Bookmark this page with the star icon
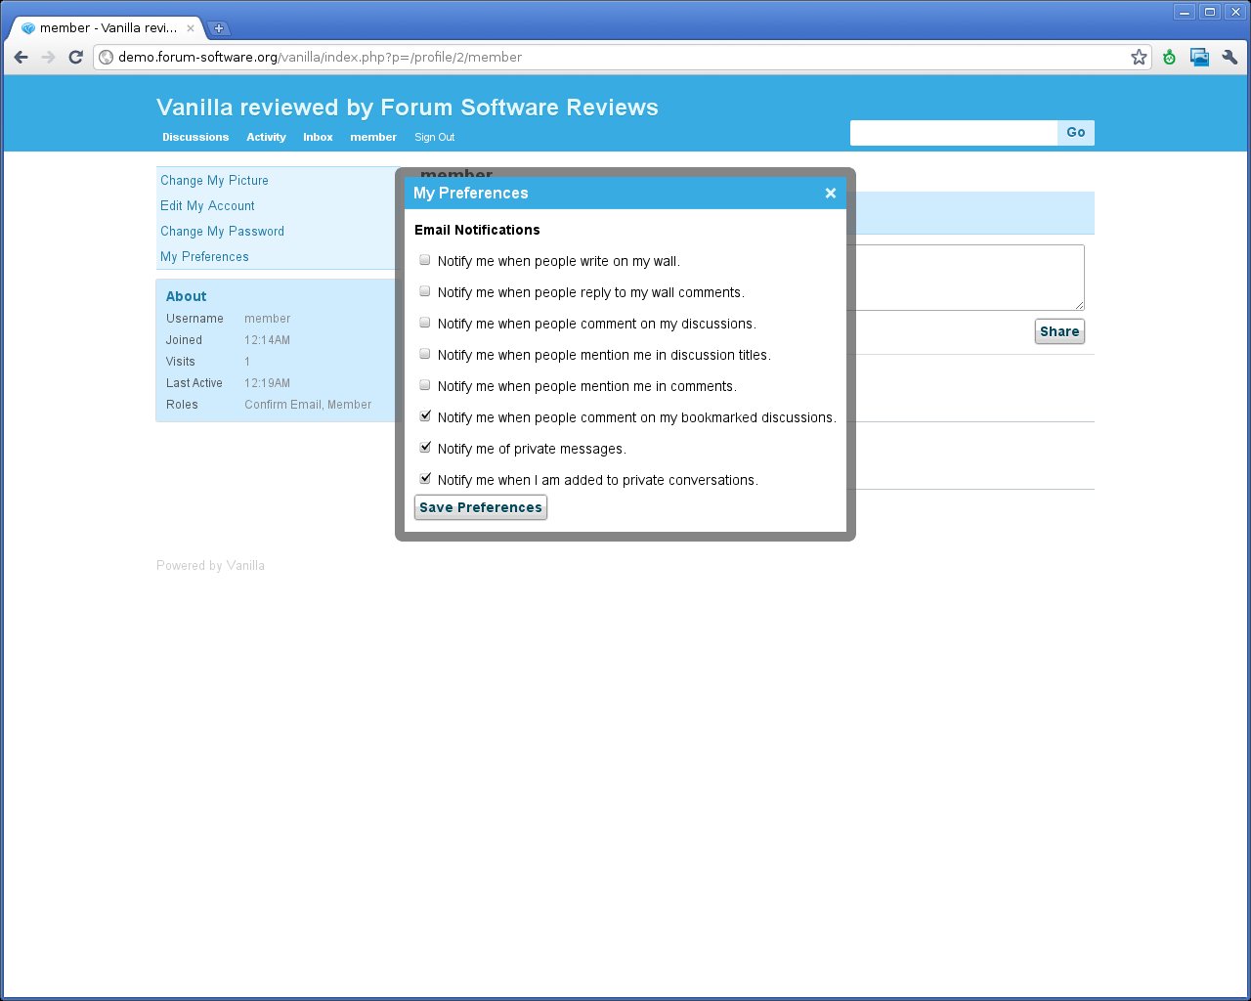 tap(1139, 57)
